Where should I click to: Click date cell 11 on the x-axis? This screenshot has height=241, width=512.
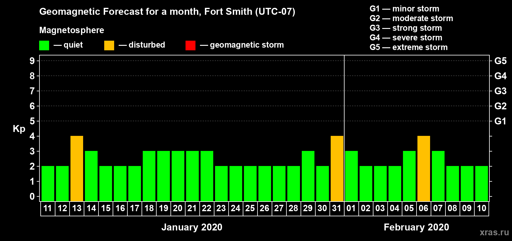point(48,208)
